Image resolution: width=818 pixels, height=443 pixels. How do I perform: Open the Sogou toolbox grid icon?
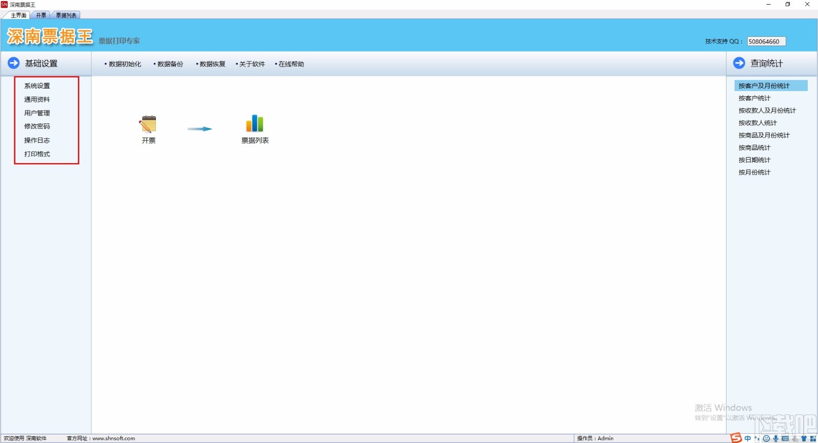coord(813,438)
